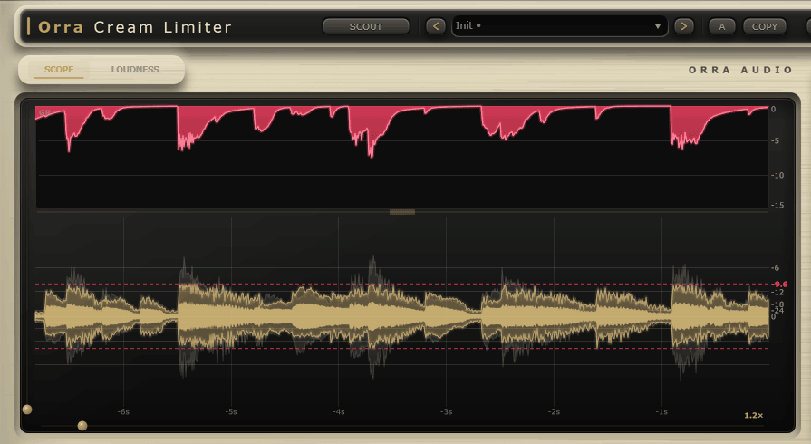Click the -15 gain reduction scale label
Image resolution: width=811 pixels, height=444 pixels.
pos(777,206)
